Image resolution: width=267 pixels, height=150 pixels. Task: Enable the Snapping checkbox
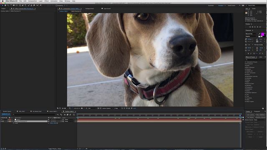pyautogui.click(x=56, y=5)
